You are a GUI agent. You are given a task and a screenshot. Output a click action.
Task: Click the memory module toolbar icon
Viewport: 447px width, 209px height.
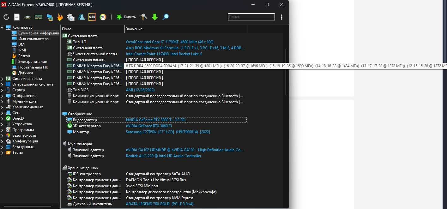(38, 17)
